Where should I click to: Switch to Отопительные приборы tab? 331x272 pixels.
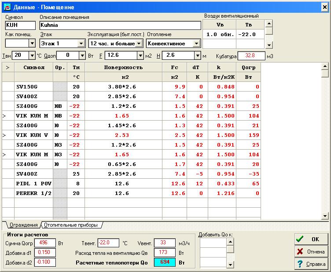coord(71,225)
